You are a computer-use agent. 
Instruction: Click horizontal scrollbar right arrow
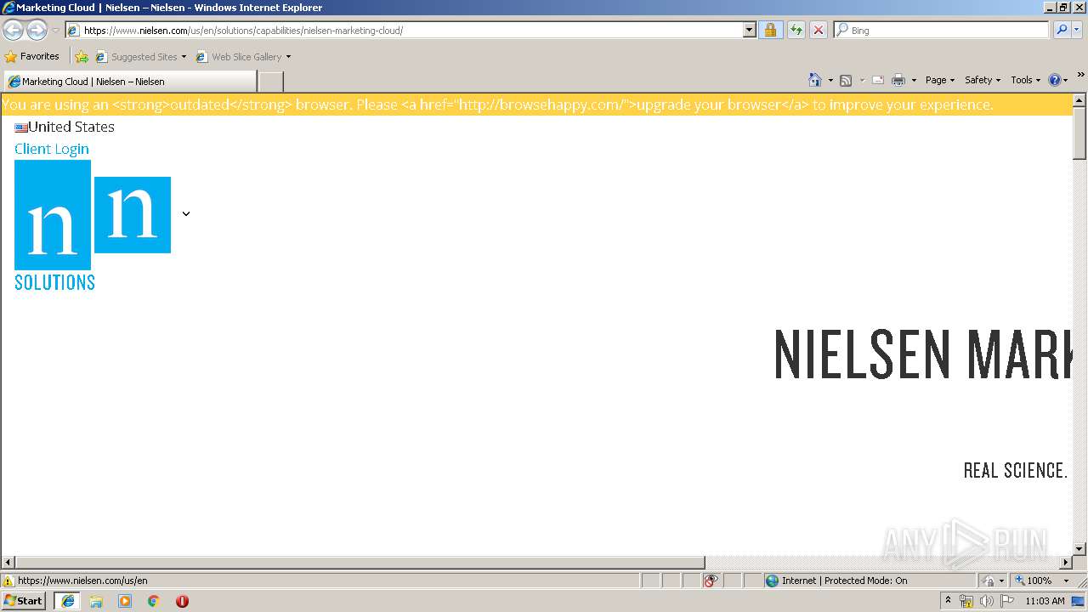1066,563
